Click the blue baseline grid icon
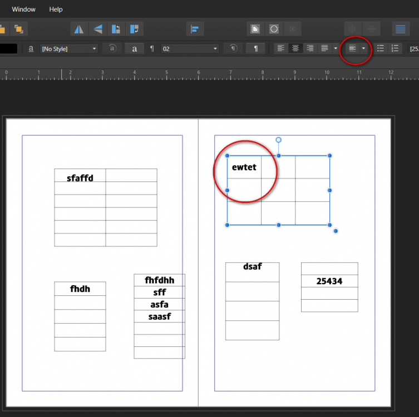Viewport: 419px width, 417px height. point(400,29)
